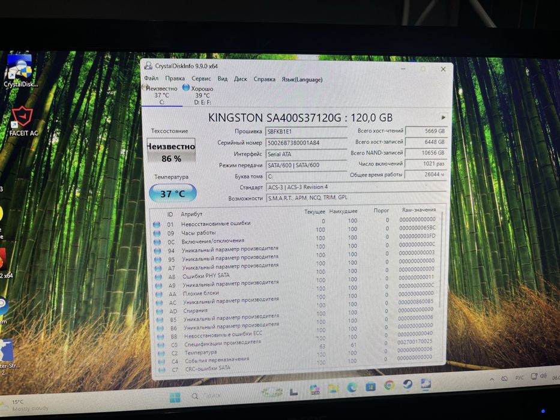Show hidden system tray icons chevron

(x=492, y=379)
